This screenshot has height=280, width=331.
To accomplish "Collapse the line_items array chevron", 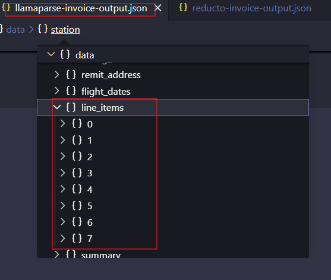I will tap(57, 107).
